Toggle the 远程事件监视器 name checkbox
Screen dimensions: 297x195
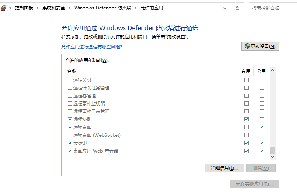pyautogui.click(x=70, y=104)
